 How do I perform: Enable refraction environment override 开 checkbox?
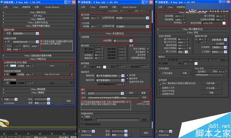point(5,83)
